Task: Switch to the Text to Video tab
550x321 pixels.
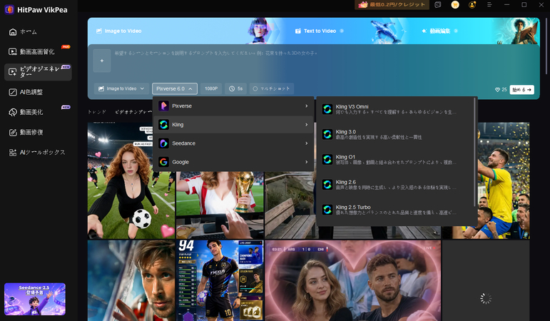Action: coord(319,31)
